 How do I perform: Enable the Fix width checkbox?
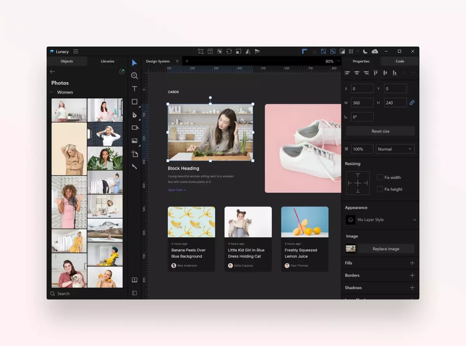tap(380, 177)
